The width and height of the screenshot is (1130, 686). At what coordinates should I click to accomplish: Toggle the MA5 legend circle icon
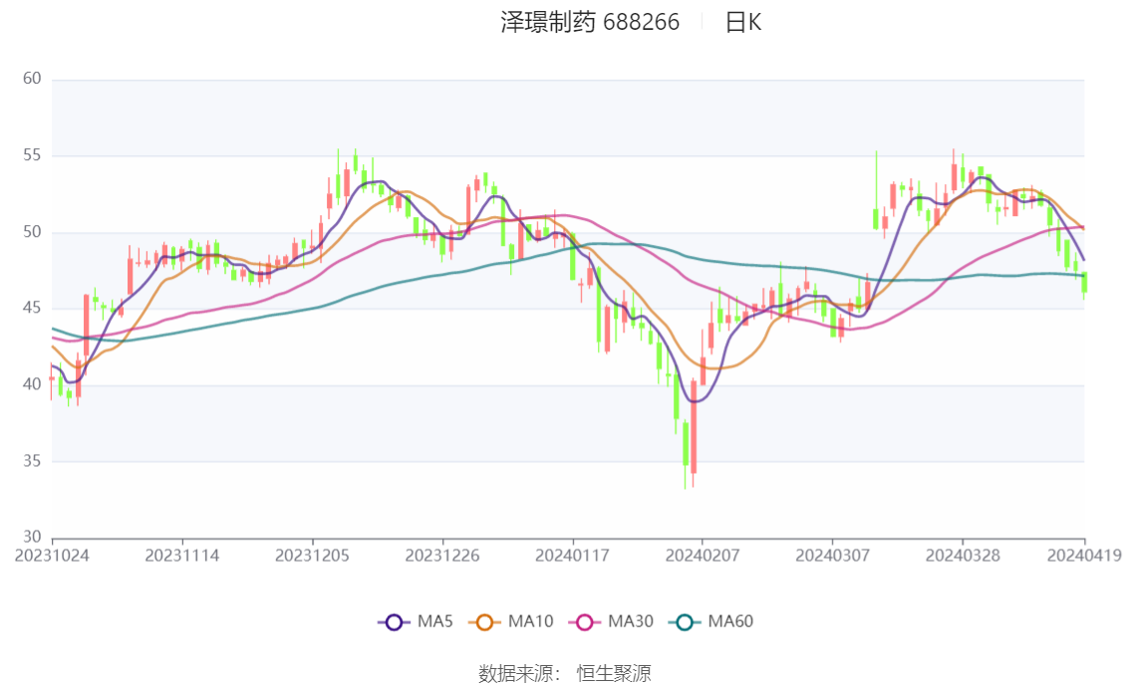pos(394,622)
